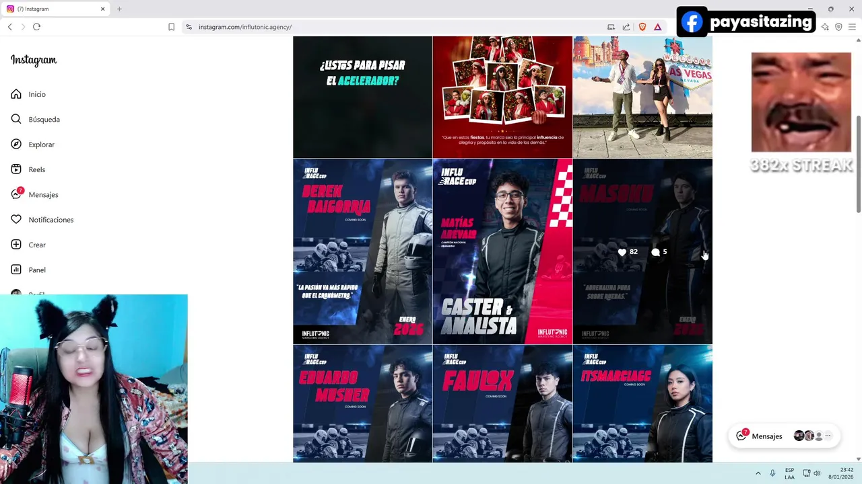Open the Matías Arévalo Caster & Analista post
Screen dimensions: 862x484
[x=502, y=251]
